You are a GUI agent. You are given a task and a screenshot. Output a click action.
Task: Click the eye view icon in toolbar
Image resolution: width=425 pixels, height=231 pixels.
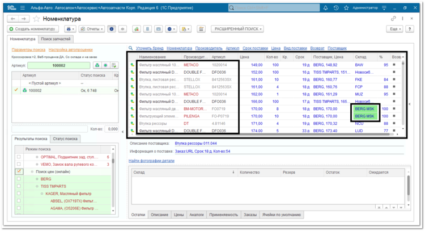(122, 29)
